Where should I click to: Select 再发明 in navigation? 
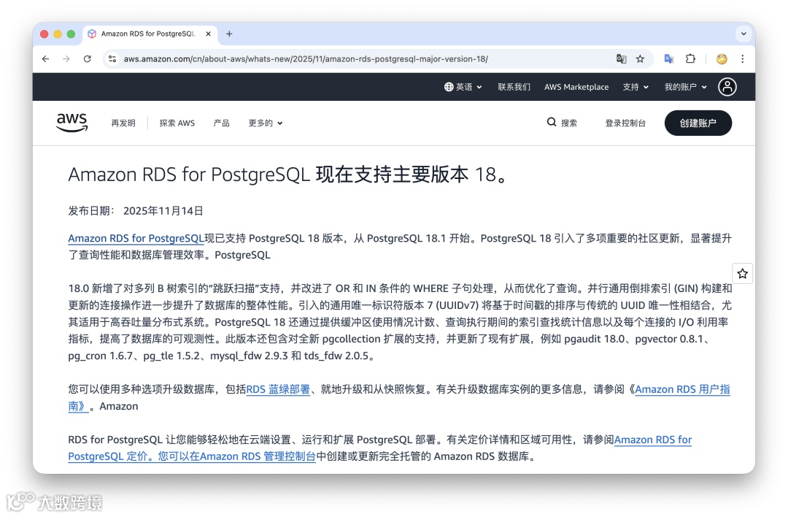coord(123,123)
